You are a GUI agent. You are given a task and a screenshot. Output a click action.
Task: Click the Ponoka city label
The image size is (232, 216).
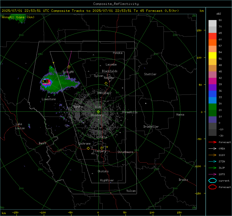pyautogui.click(x=118, y=53)
